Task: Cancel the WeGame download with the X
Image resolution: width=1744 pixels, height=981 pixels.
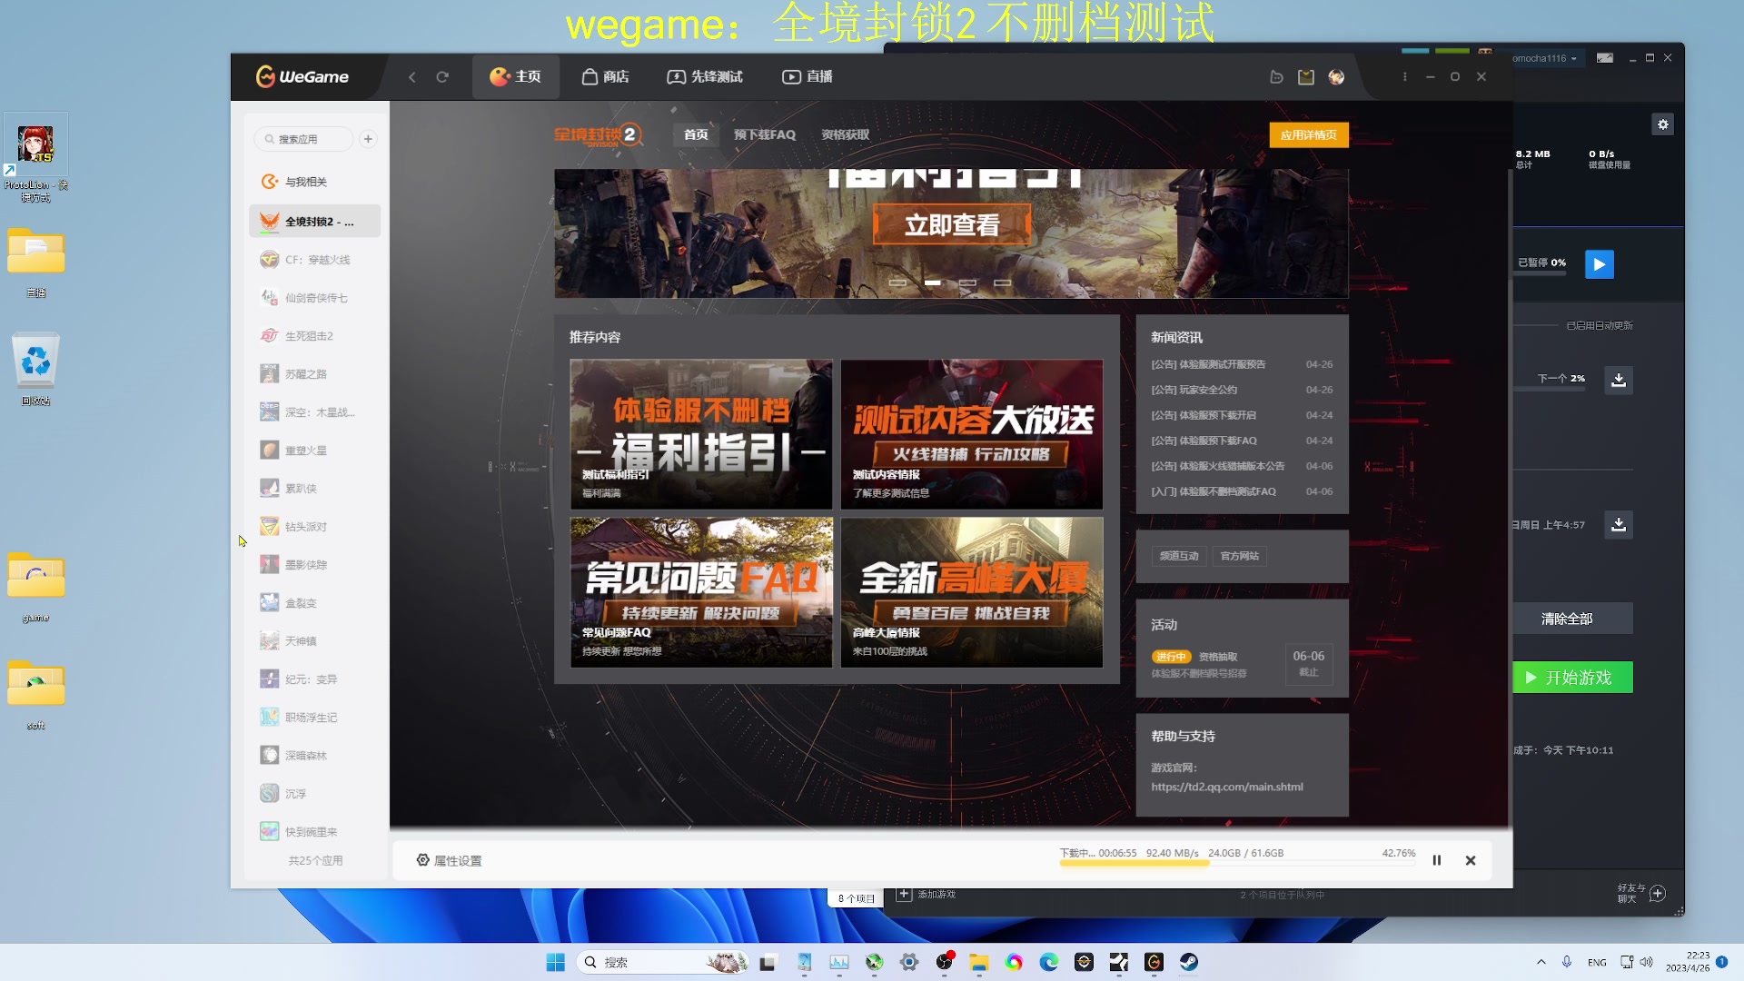Action: click(1471, 860)
